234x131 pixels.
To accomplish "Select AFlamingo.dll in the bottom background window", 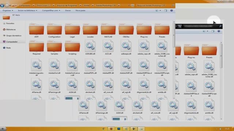I will point(102,107).
